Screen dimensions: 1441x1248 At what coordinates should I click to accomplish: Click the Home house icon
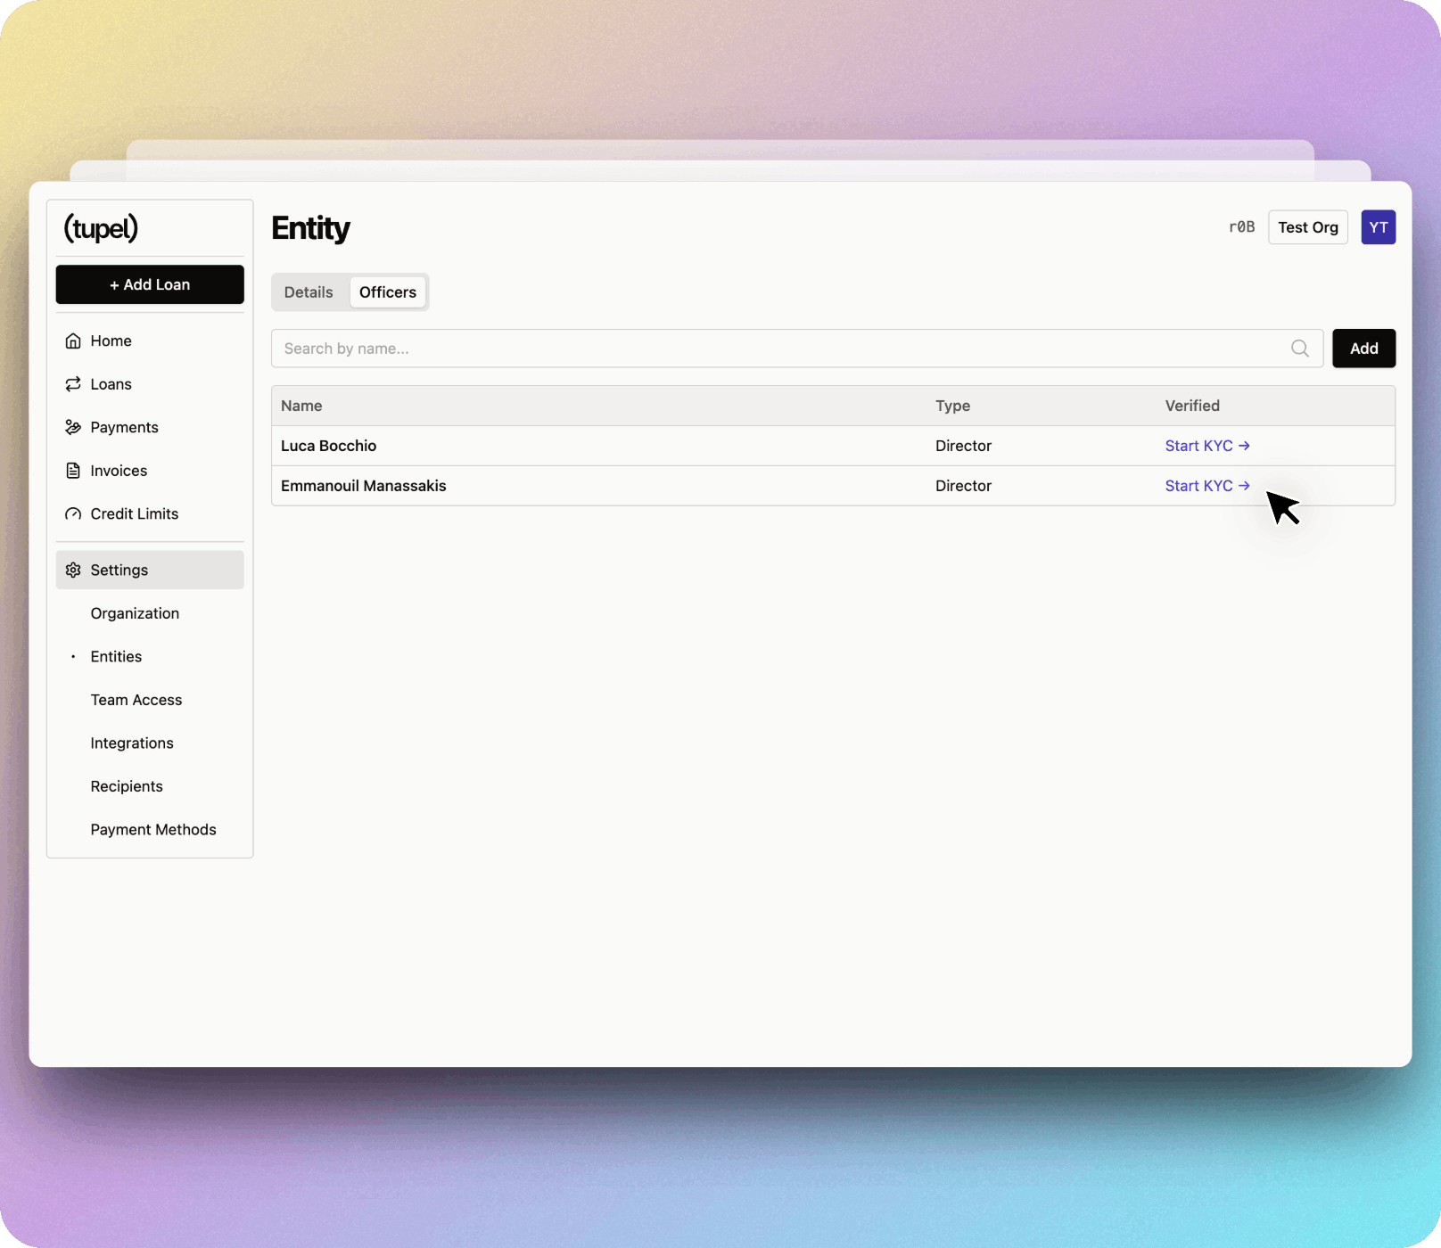point(73,341)
